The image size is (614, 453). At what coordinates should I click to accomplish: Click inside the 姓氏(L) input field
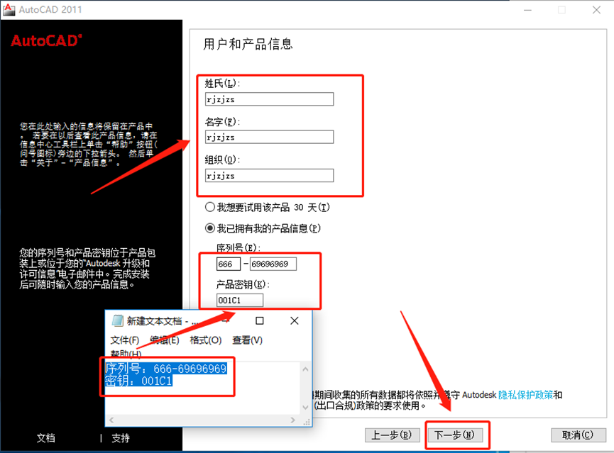point(268,99)
